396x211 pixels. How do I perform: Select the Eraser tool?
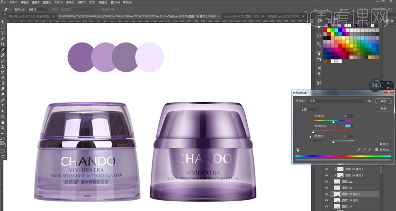[3, 77]
